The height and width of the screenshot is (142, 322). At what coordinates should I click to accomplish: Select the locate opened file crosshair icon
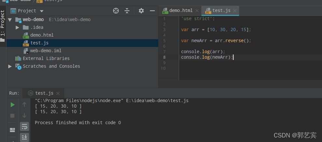116,11
